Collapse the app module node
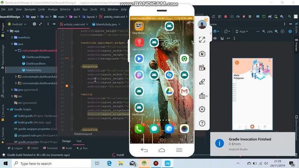299x168 pixels. pyautogui.click(x=8, y=31)
